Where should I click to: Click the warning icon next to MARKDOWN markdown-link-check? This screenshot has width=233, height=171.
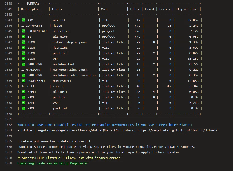tap(23, 69)
